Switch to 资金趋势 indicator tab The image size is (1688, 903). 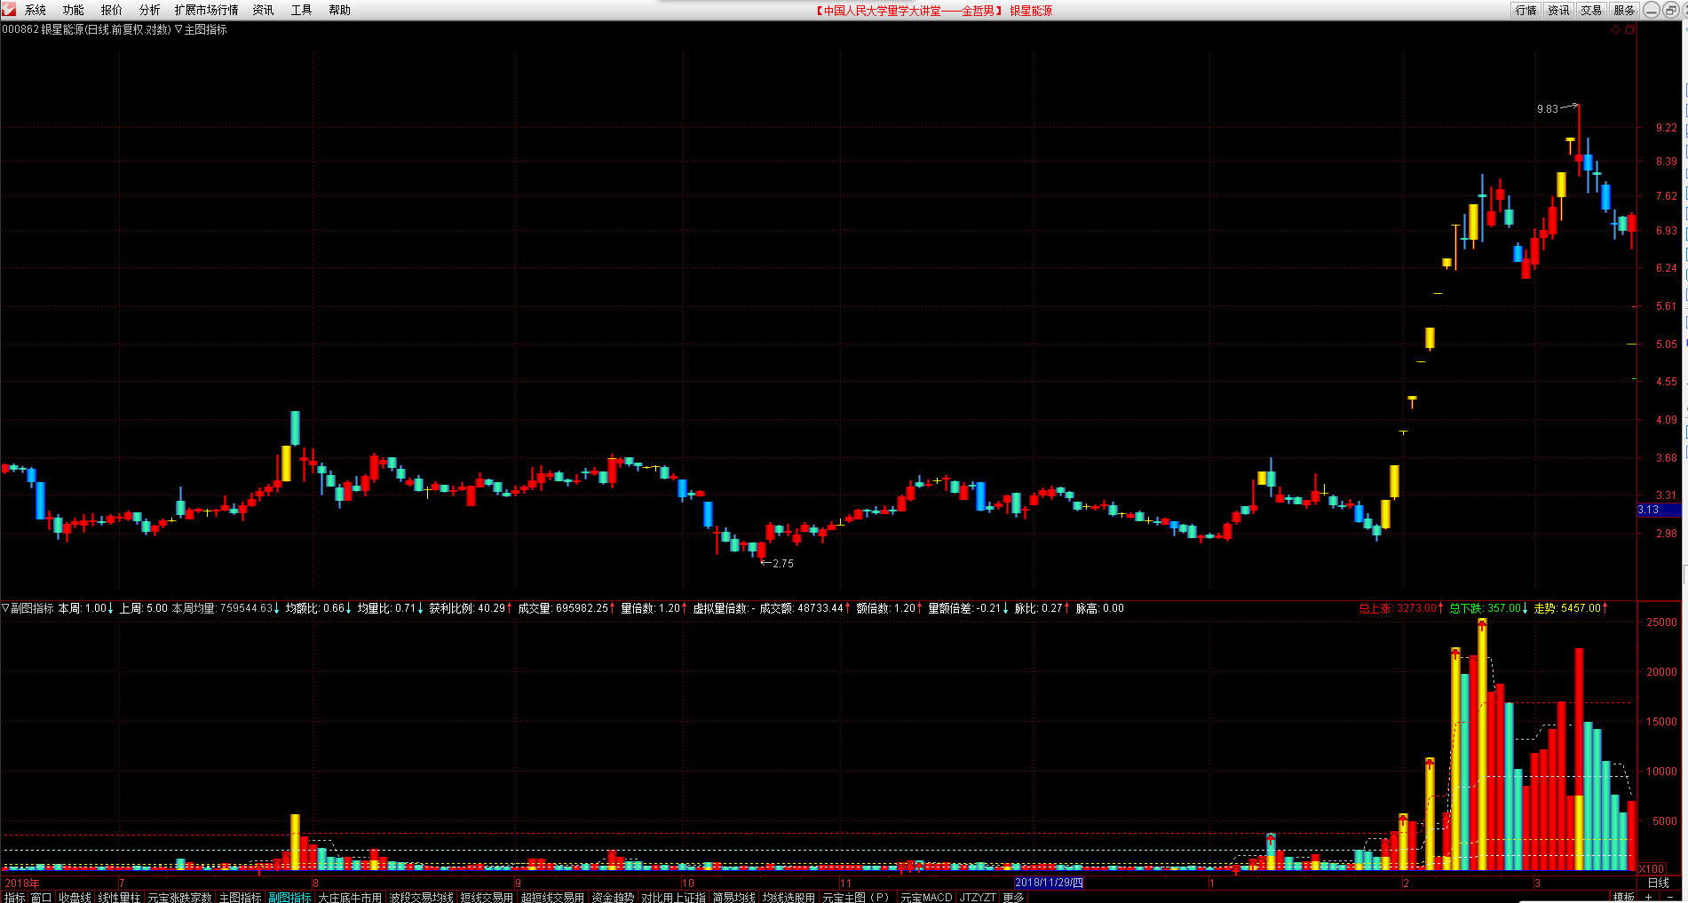[614, 897]
